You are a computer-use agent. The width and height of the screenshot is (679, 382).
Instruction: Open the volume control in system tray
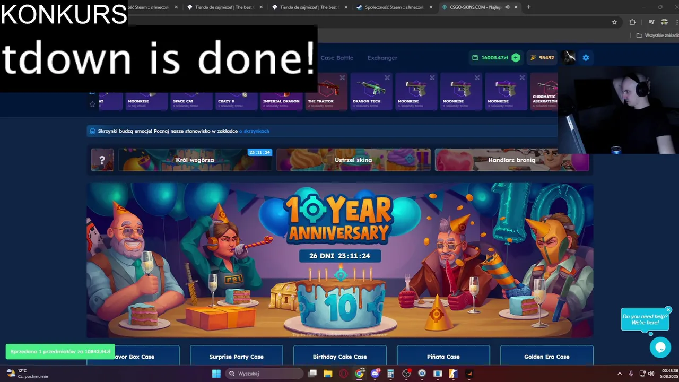click(651, 374)
